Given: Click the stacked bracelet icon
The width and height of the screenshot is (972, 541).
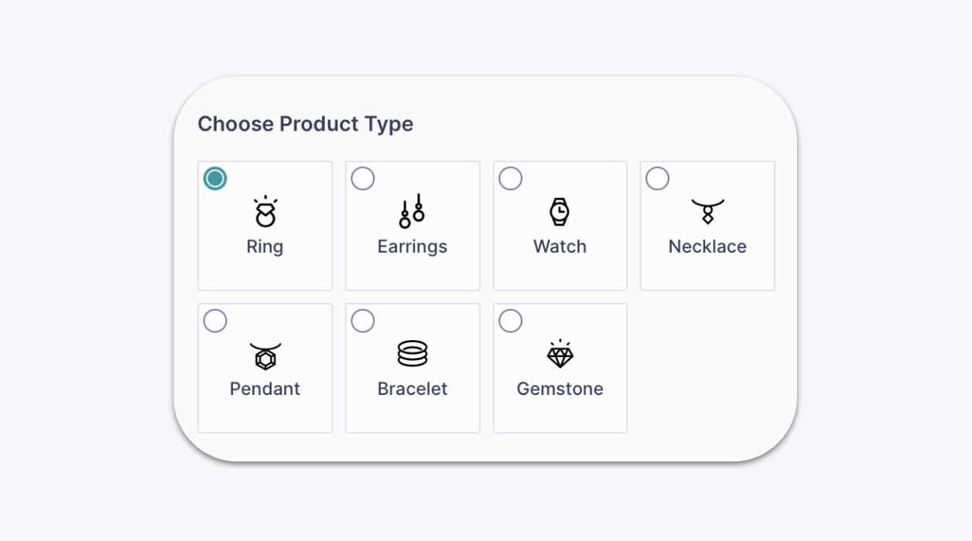Looking at the screenshot, I should click(412, 353).
